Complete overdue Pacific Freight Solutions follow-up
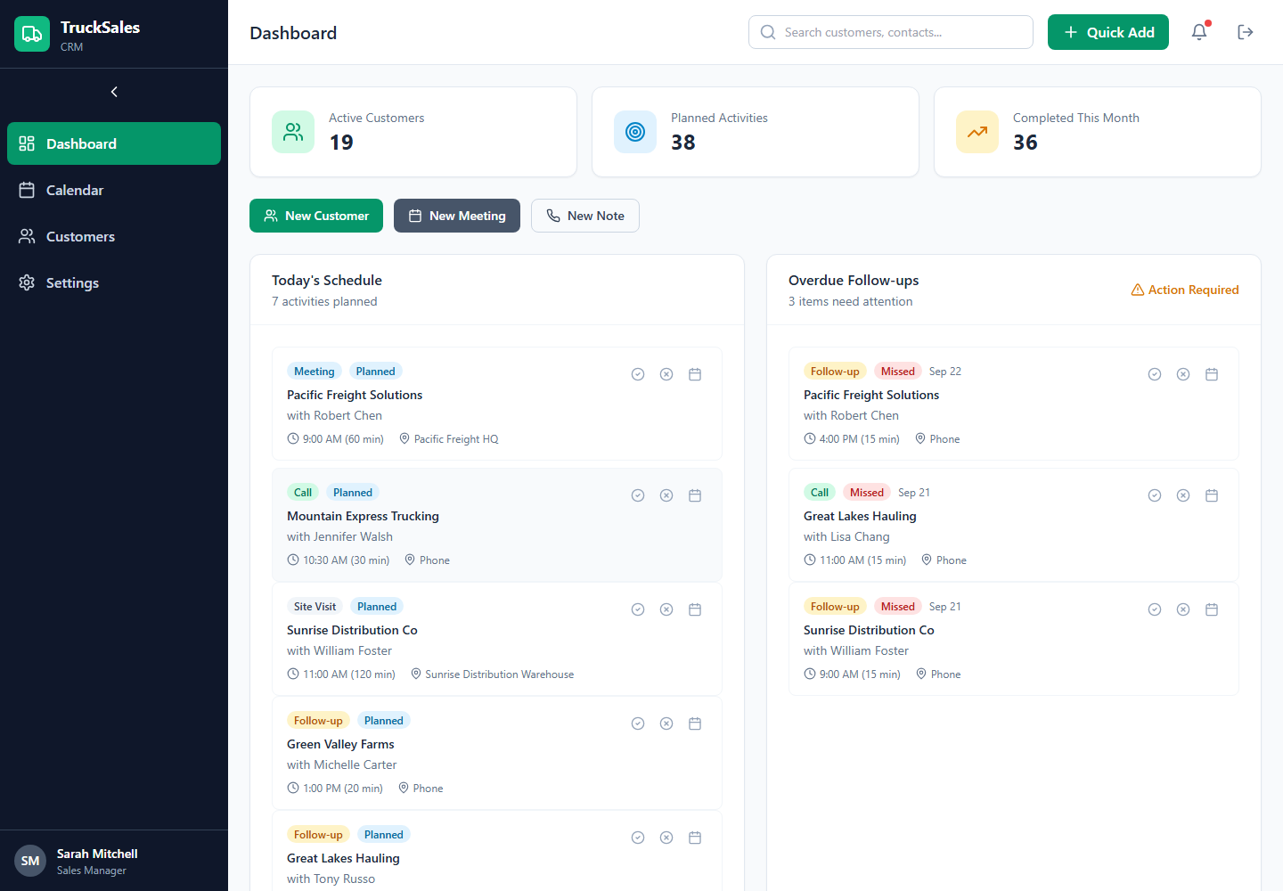 pyautogui.click(x=1155, y=374)
